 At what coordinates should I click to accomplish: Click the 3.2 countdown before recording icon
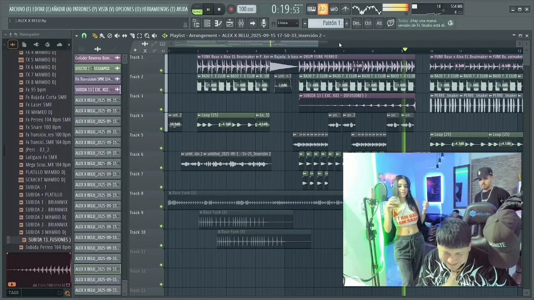click(322, 9)
